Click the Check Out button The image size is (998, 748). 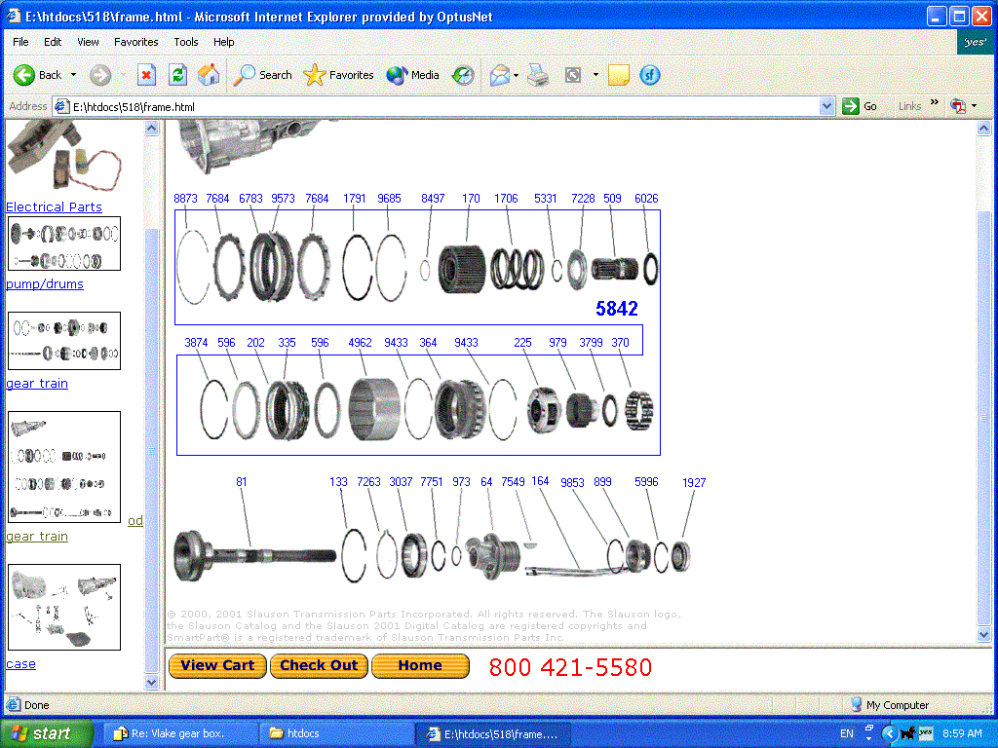(319, 665)
